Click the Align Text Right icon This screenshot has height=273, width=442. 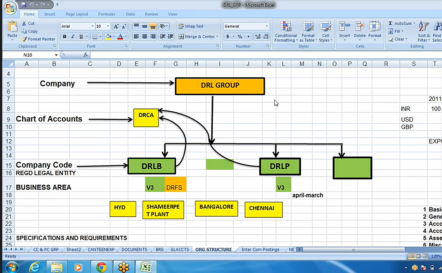(153, 36)
